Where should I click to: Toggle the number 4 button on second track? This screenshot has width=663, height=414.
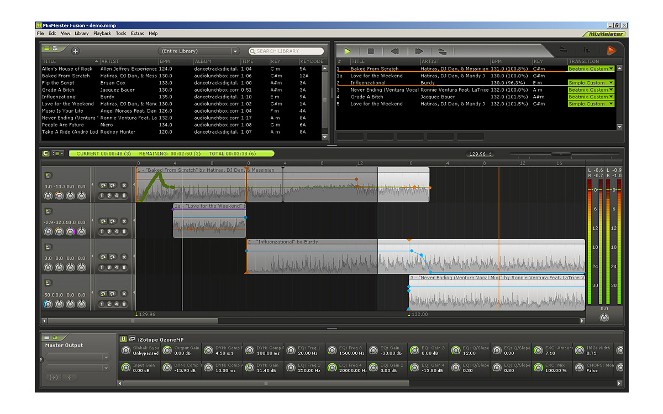point(117,231)
